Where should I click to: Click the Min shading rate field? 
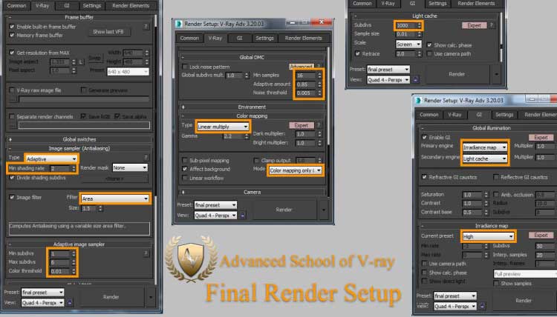pyautogui.click(x=59, y=169)
